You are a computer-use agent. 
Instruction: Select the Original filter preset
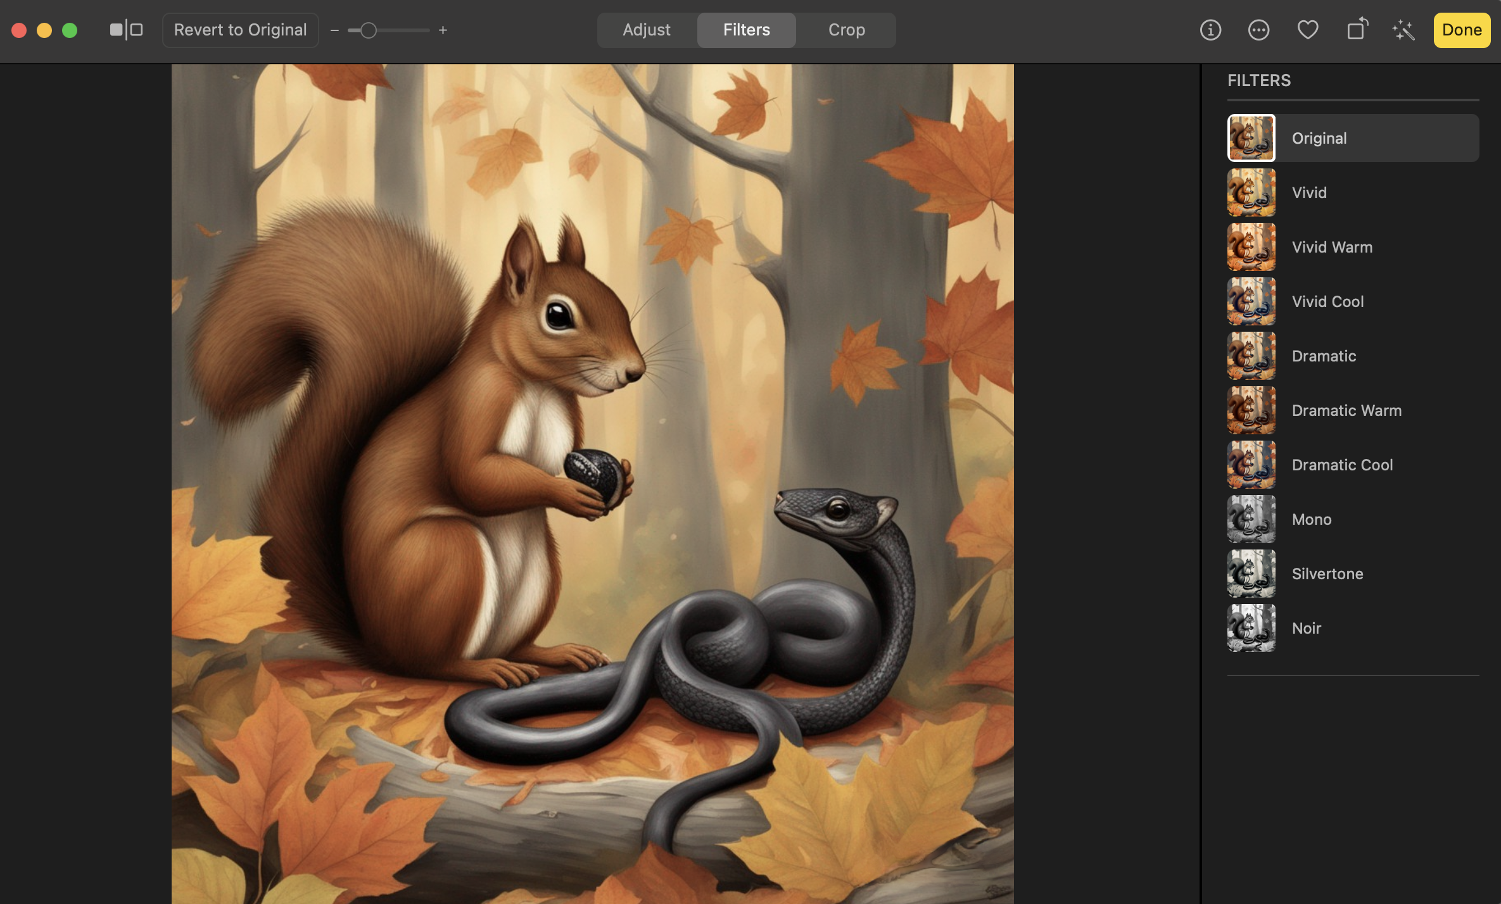(1353, 137)
